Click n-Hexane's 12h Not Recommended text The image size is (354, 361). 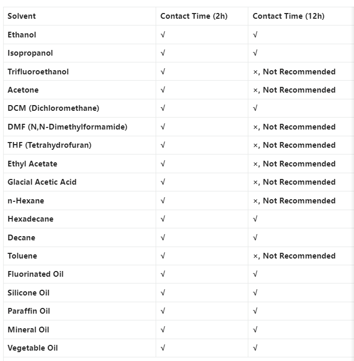pos(294,201)
